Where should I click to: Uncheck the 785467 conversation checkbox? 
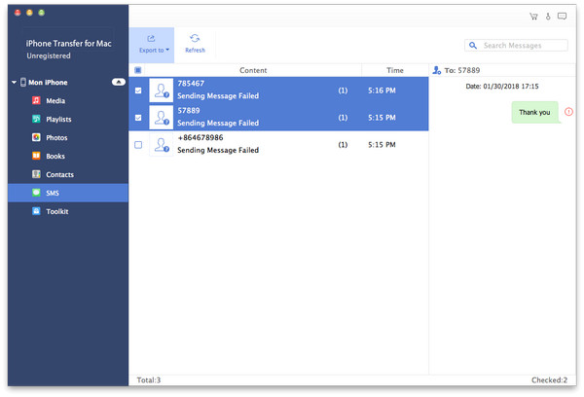138,90
